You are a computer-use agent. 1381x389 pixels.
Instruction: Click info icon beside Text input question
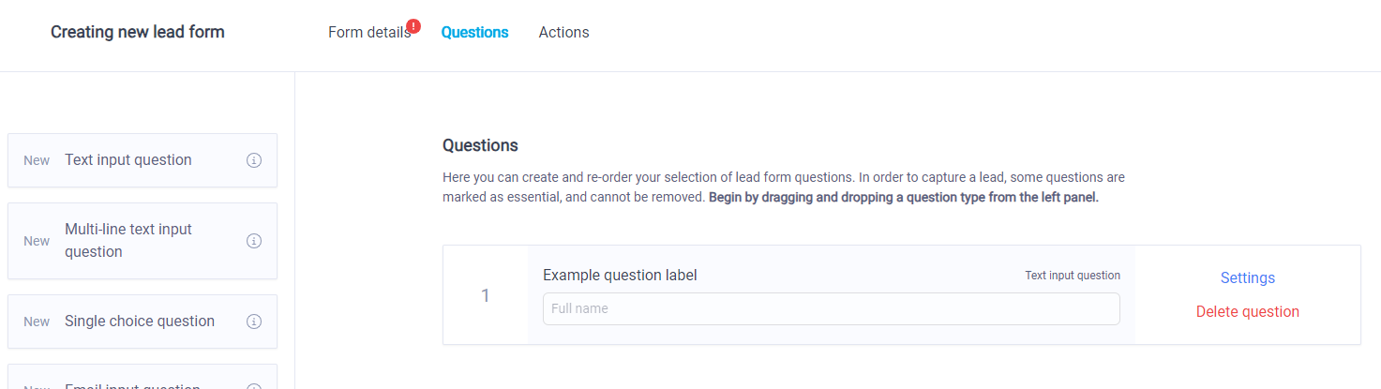coord(253,160)
